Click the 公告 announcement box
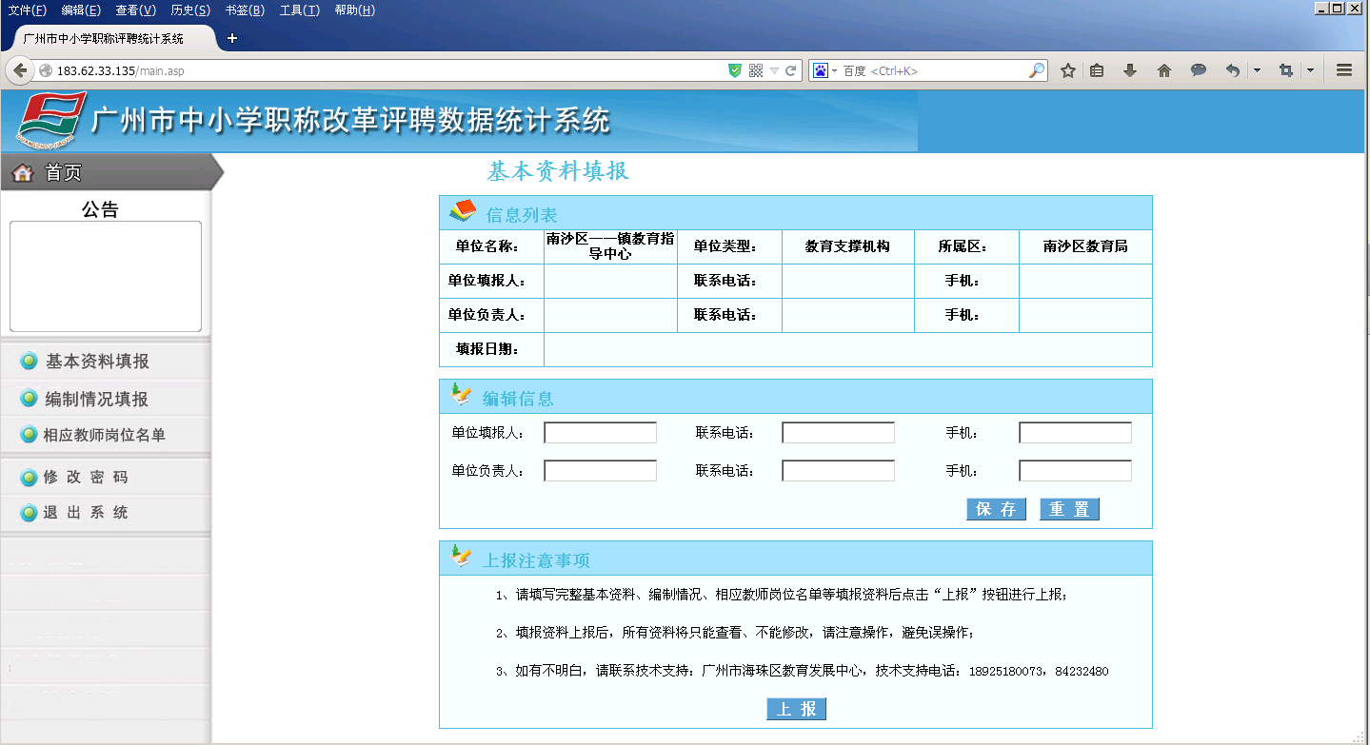This screenshot has width=1370, height=745. pos(106,276)
